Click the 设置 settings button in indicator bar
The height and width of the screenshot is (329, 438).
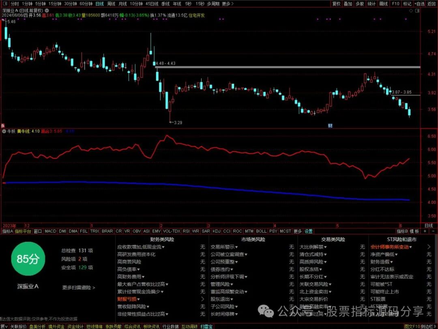point(309,231)
